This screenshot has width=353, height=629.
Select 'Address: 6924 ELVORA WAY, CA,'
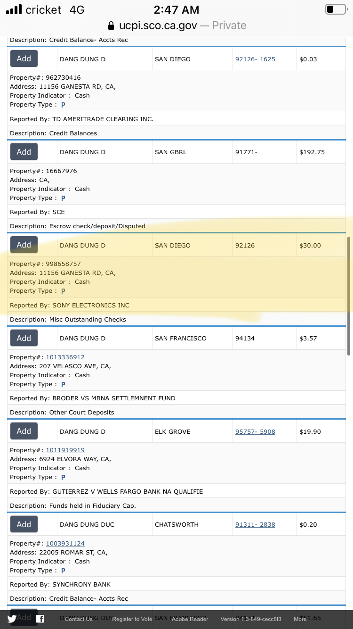[60, 459]
